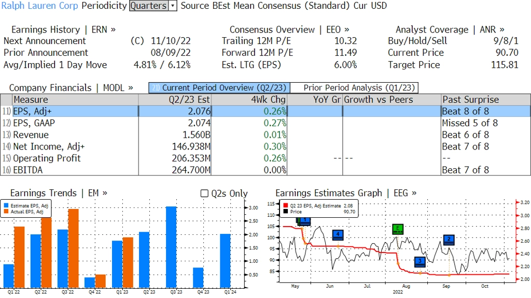531x298 pixels.
Task: Open Consensus Overview EEO page
Action: (x=289, y=29)
